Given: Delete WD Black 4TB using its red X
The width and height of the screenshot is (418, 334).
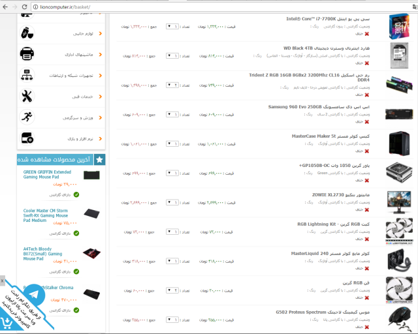Looking at the screenshot, I should [367, 63].
